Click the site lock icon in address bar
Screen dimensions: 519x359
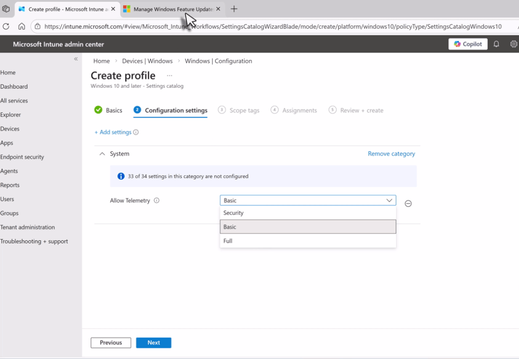[x=38, y=26]
